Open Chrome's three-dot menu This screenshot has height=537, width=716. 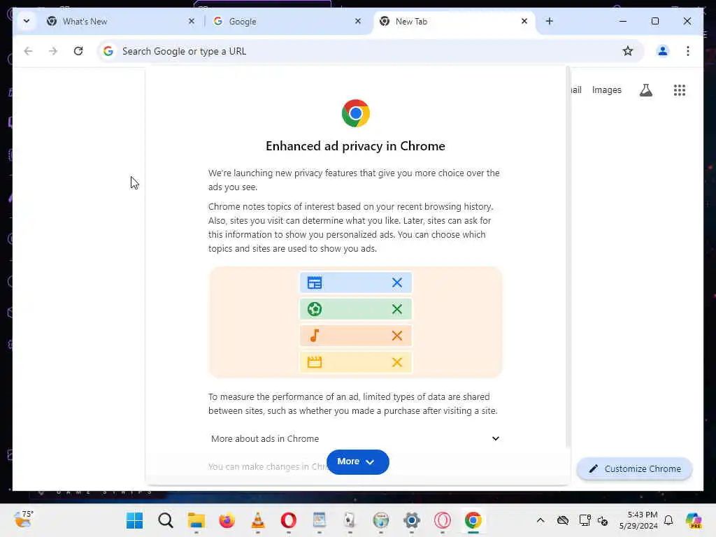[688, 51]
